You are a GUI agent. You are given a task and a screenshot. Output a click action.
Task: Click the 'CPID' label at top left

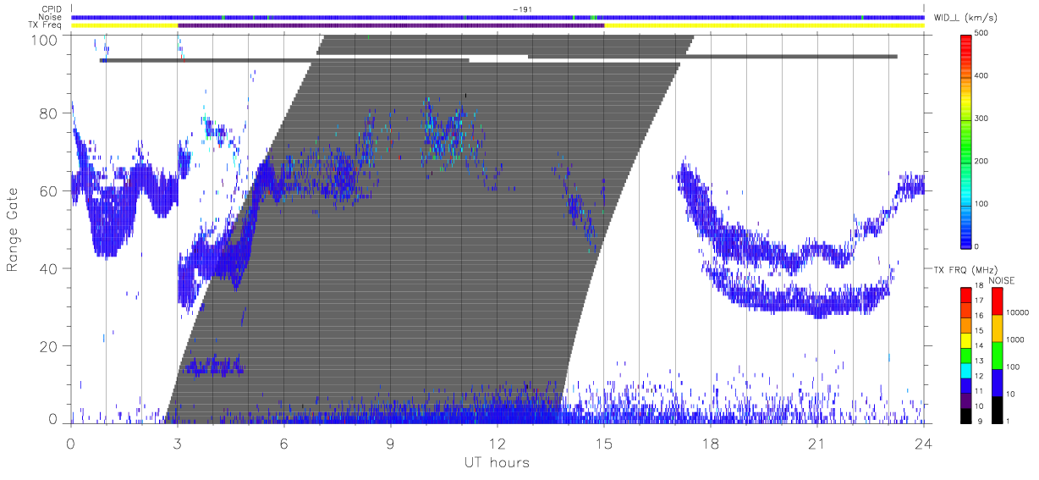coord(52,8)
